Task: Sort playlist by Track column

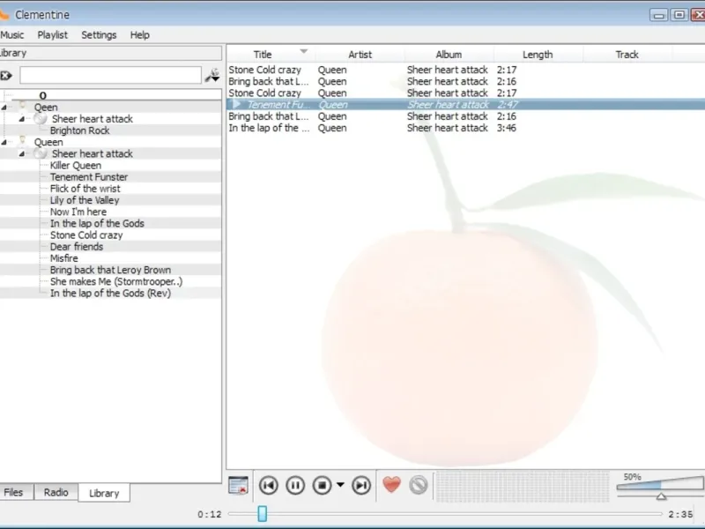Action: [627, 55]
